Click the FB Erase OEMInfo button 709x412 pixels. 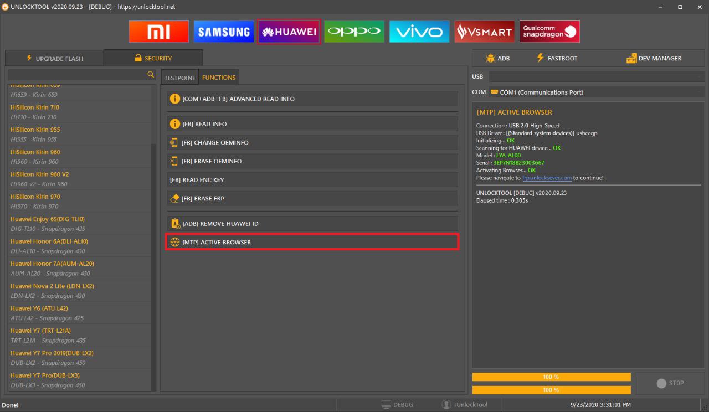click(312, 161)
